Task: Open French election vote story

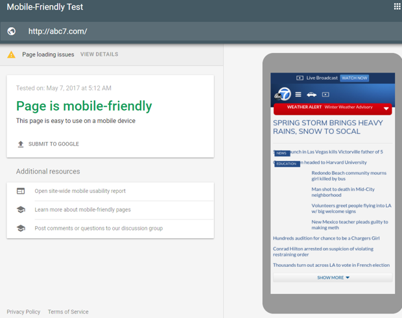Action: [x=331, y=265]
